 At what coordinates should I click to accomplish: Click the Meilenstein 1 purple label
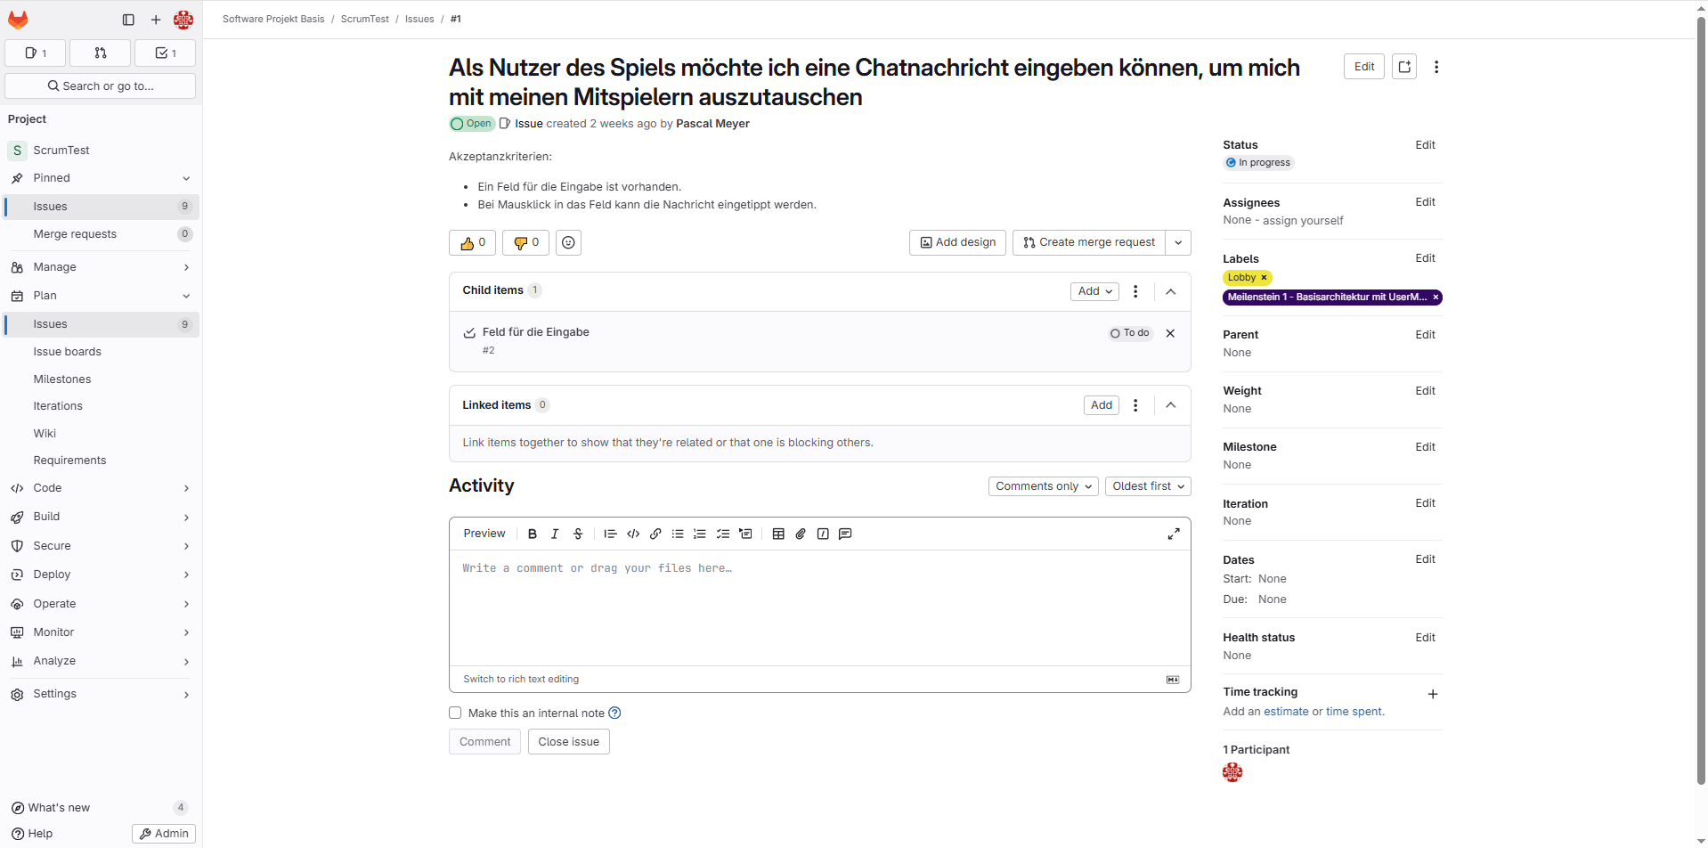click(x=1326, y=298)
